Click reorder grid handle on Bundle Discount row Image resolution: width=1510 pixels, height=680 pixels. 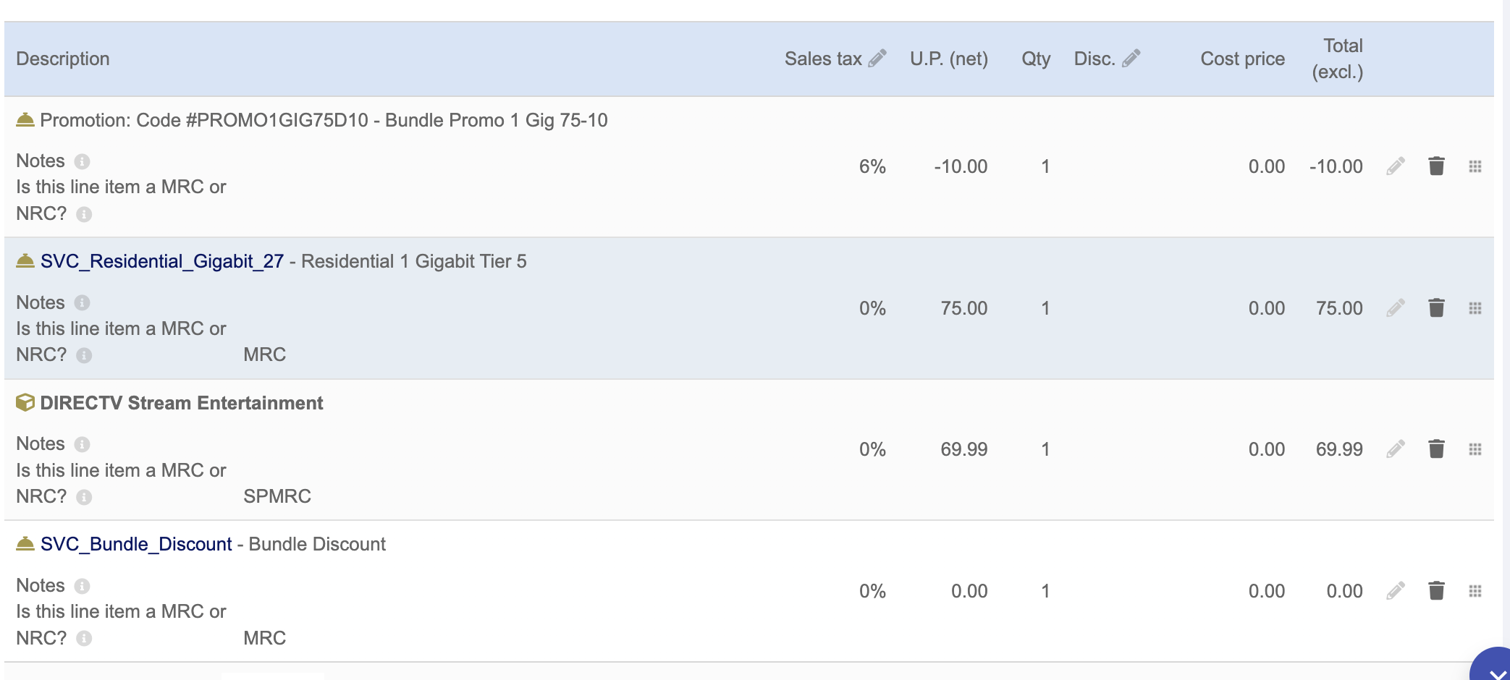tap(1475, 591)
